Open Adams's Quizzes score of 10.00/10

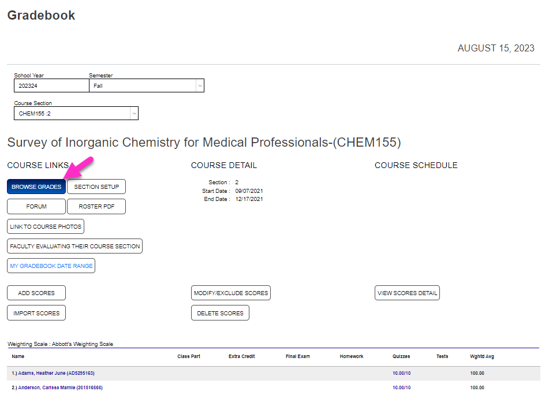401,373
